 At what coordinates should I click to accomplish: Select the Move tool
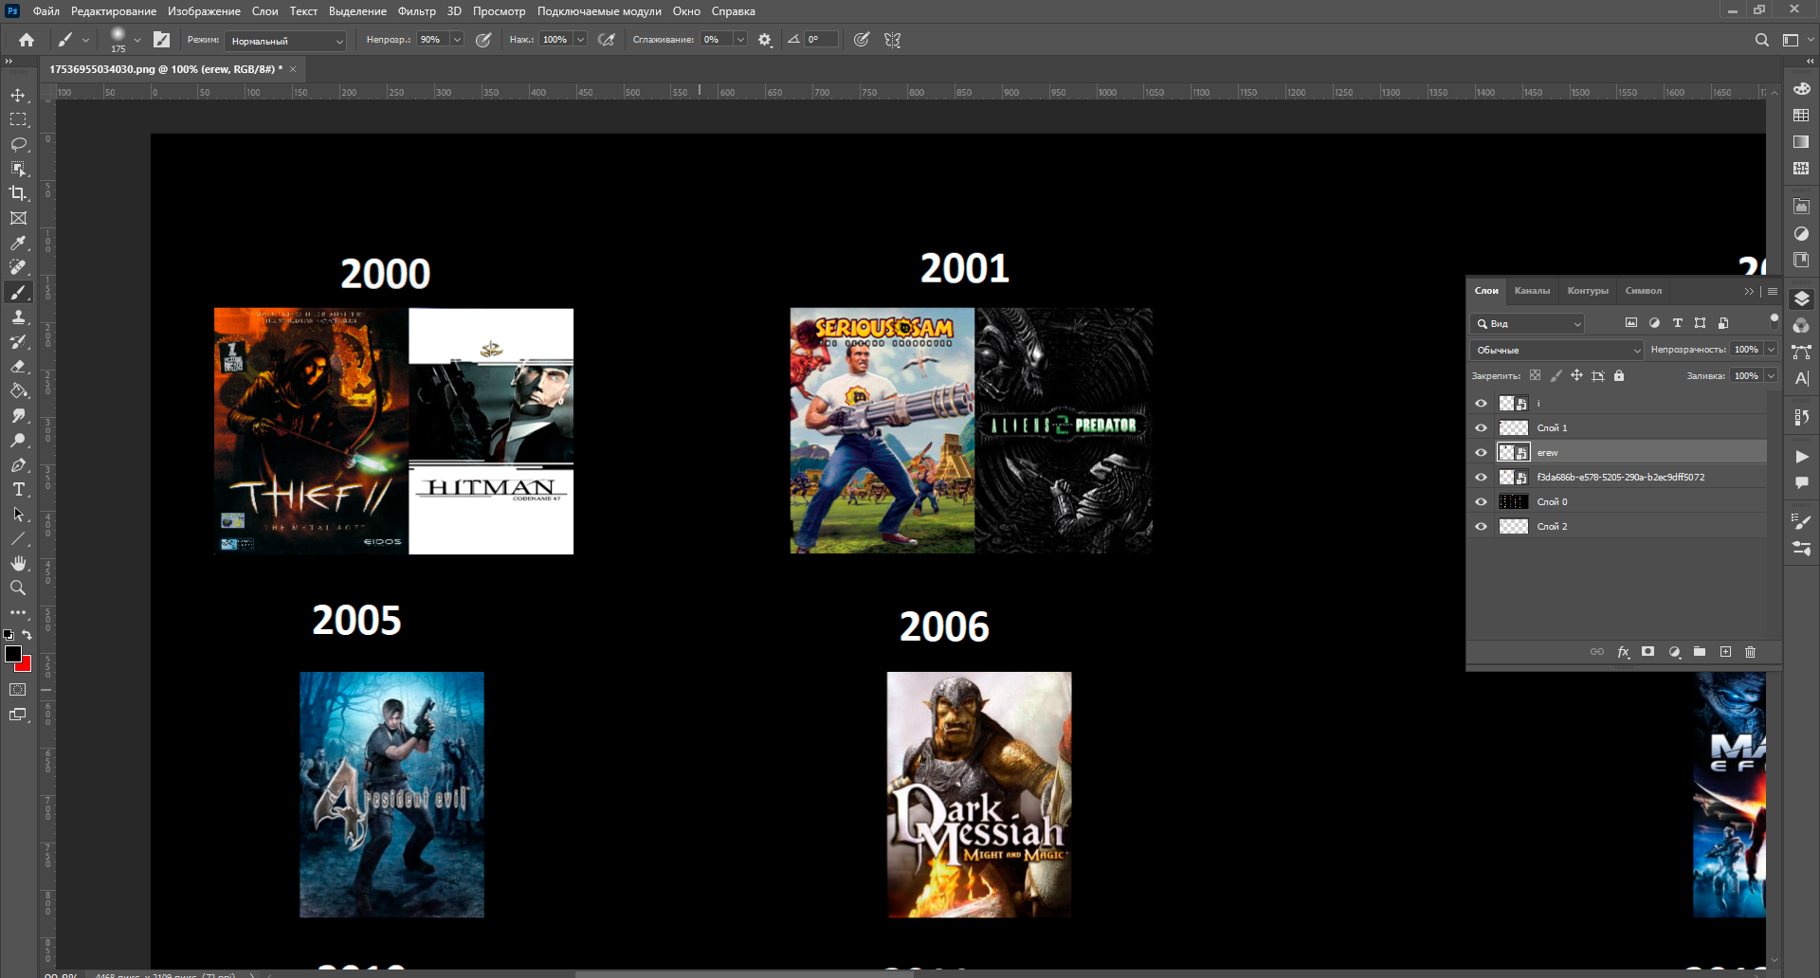18,95
